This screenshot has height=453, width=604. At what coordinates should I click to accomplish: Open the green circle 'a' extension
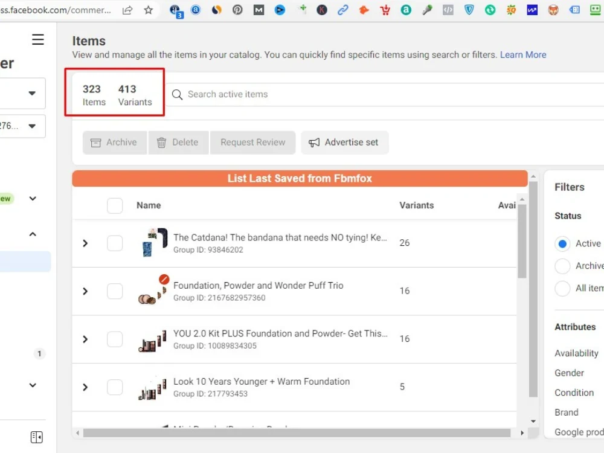pyautogui.click(x=406, y=10)
